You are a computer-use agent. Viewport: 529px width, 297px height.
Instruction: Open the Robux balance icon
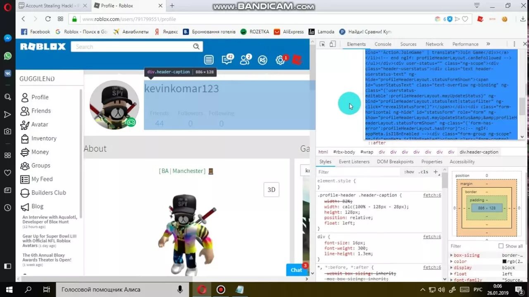262,60
